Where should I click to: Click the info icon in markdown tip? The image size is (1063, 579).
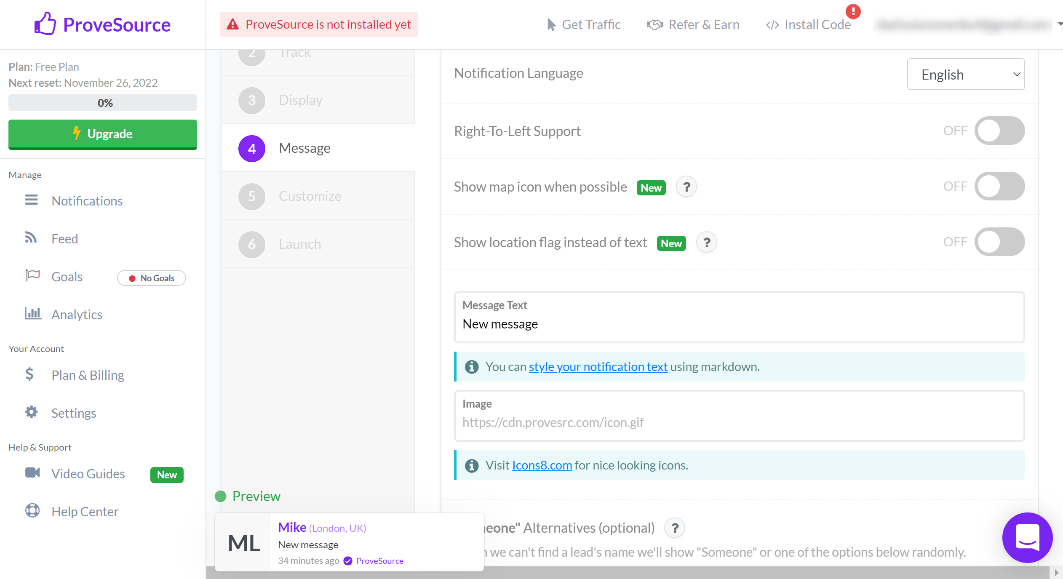pos(472,367)
